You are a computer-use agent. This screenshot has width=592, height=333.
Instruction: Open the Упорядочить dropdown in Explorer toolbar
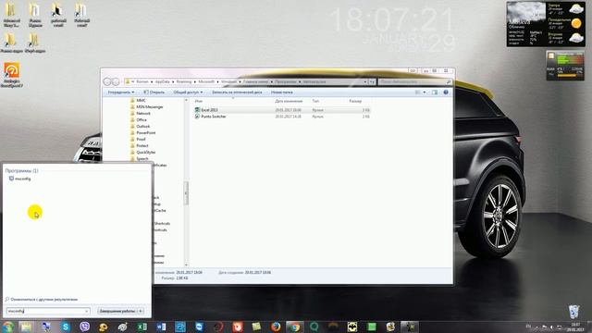[x=121, y=92]
